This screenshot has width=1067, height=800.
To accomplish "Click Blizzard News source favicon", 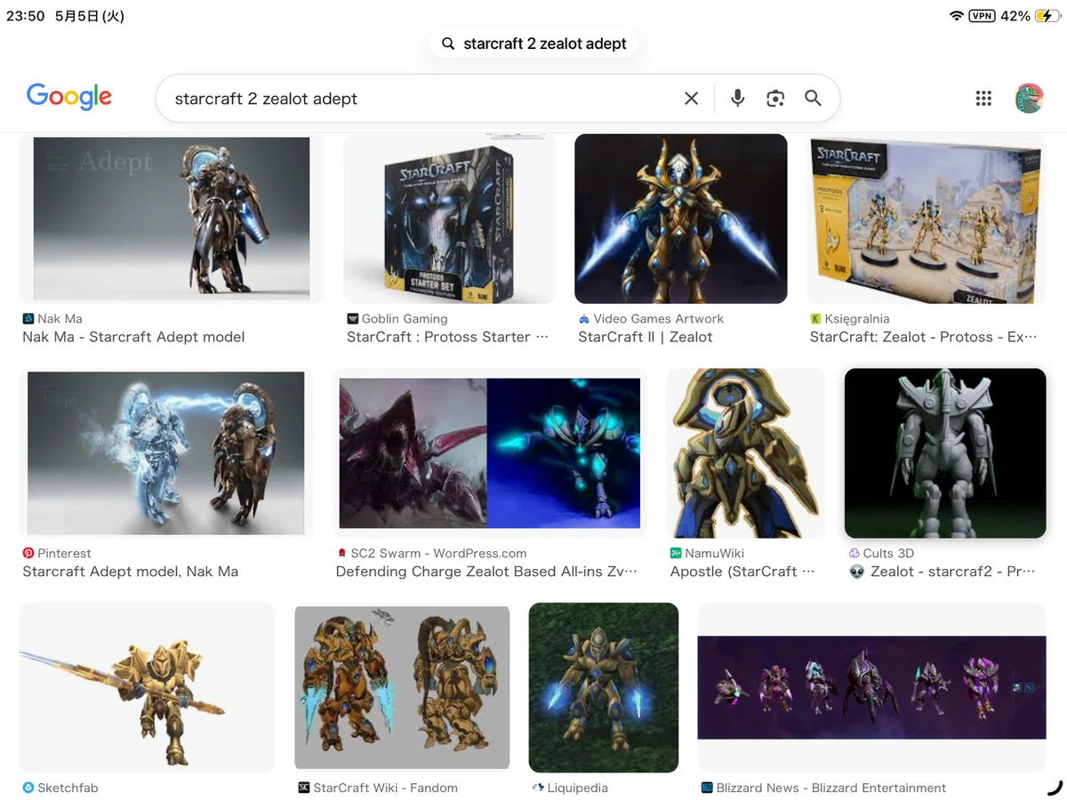I will (x=707, y=788).
